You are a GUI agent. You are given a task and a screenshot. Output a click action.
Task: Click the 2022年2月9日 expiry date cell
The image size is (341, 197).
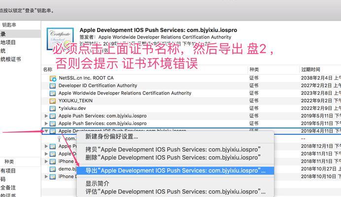point(321,108)
